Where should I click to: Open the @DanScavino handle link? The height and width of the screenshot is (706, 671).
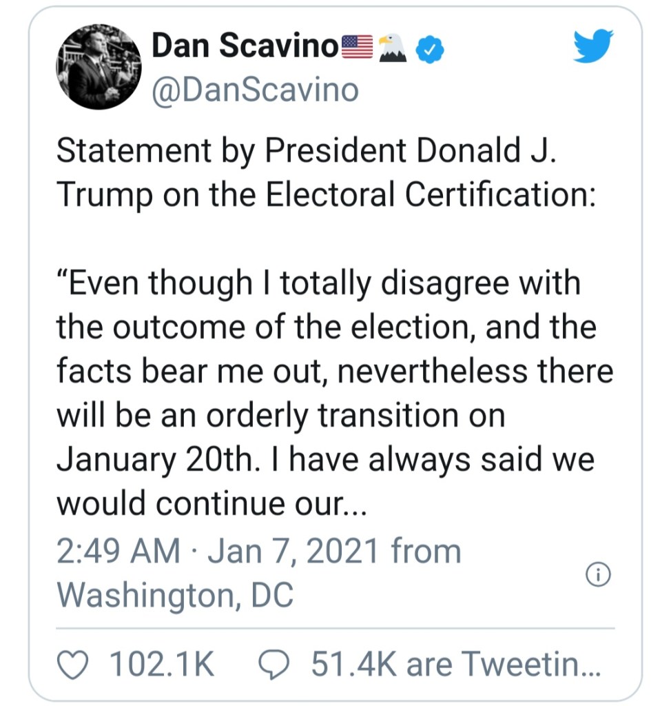tap(255, 90)
